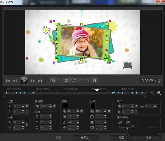165x141 pixels.
Task: Advance to the next frame
Action: point(33,81)
